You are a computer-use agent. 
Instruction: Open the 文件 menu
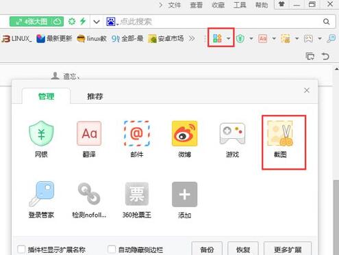(175, 5)
